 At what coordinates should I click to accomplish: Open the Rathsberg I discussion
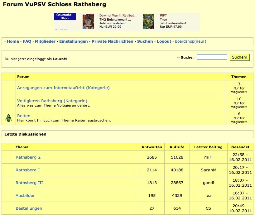tap(28, 170)
